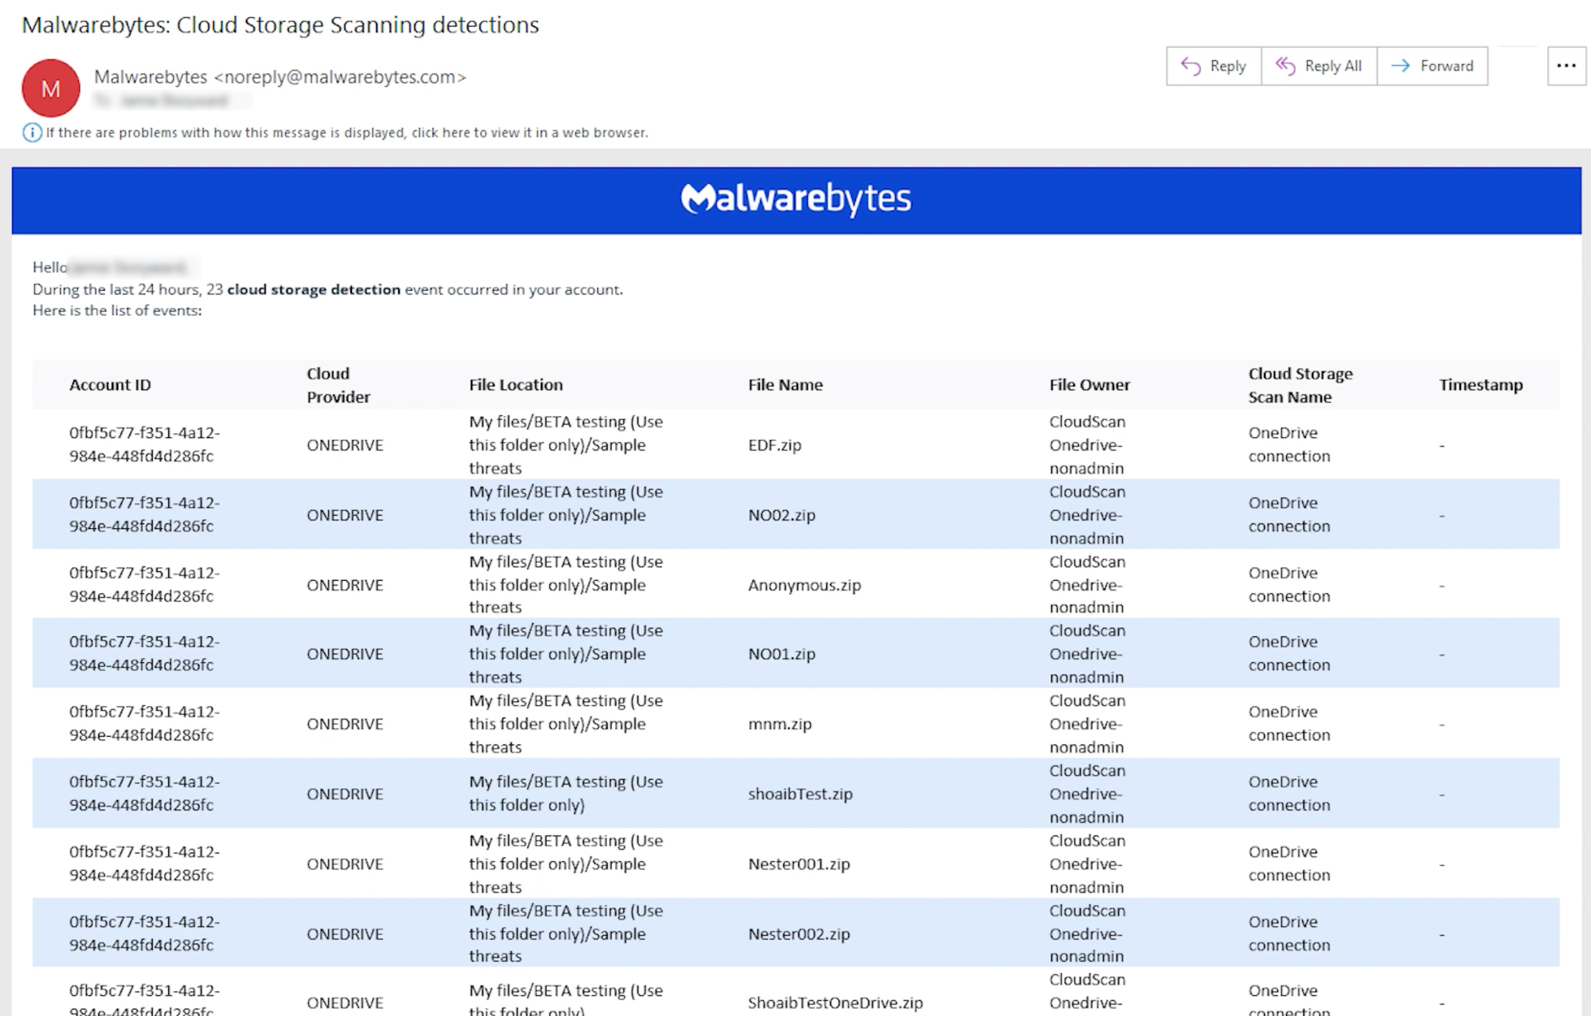Screen dimensions: 1591x1016
Task: Click the bold cloud storage detection text
Action: [314, 290]
